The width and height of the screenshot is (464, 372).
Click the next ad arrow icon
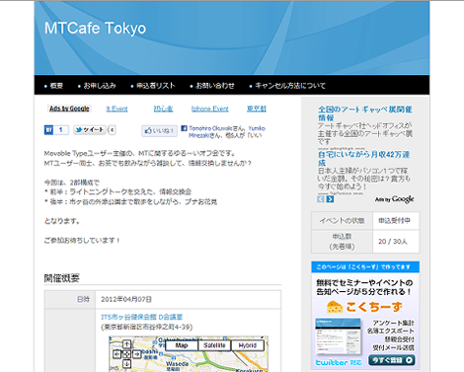330,199
